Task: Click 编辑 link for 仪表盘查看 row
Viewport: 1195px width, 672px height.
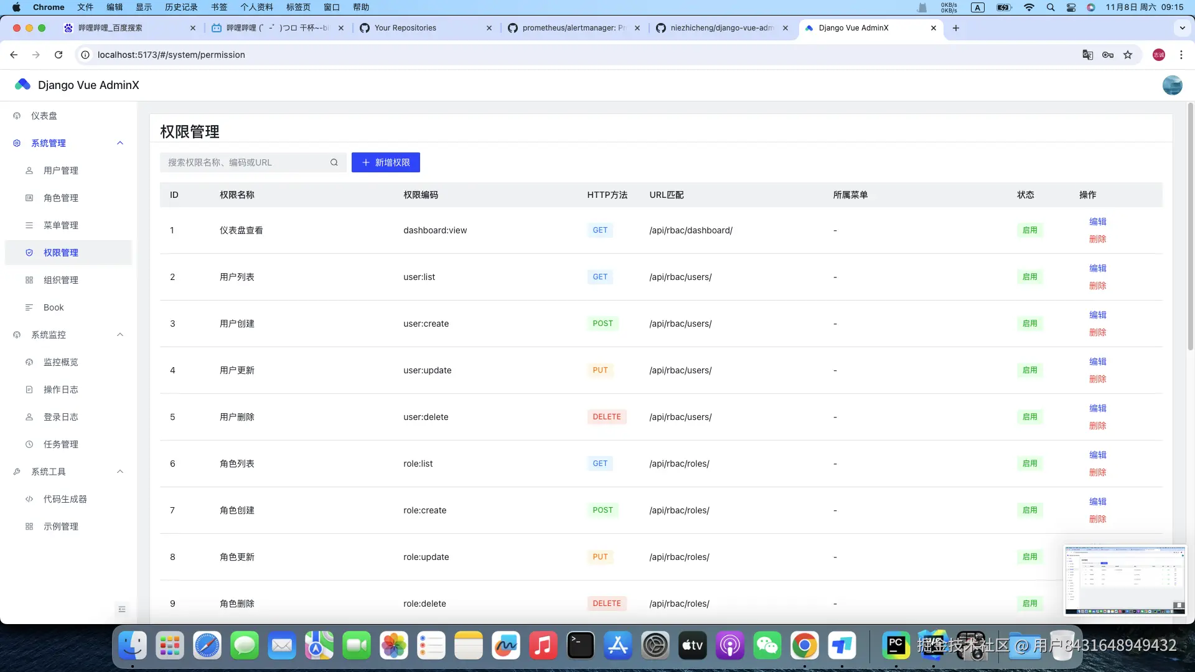Action: (1097, 222)
